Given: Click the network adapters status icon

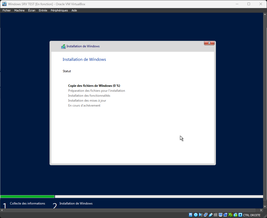Looking at the screenshot, I should (206, 215).
